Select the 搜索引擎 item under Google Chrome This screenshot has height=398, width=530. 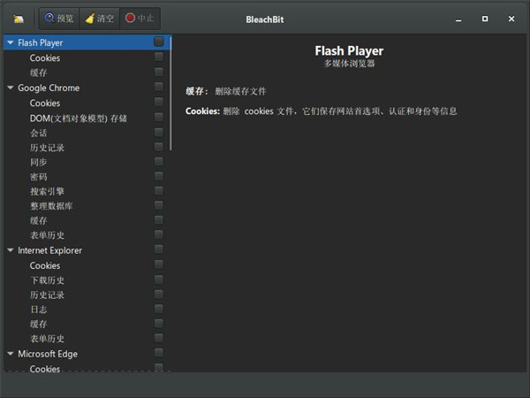pos(47,191)
